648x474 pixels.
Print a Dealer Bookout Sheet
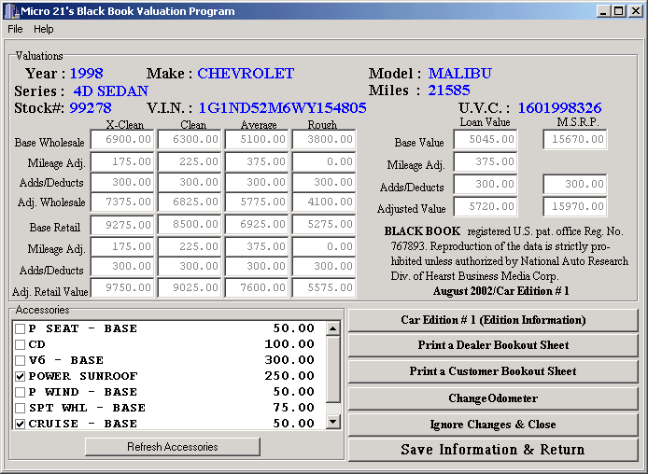click(493, 345)
